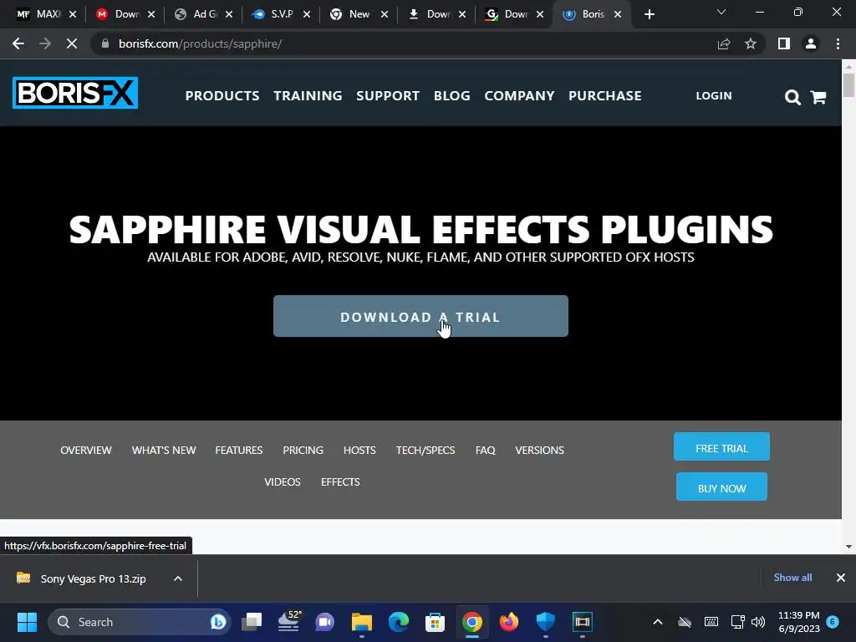
Task: Click the browser forward arrow
Action: click(45, 43)
